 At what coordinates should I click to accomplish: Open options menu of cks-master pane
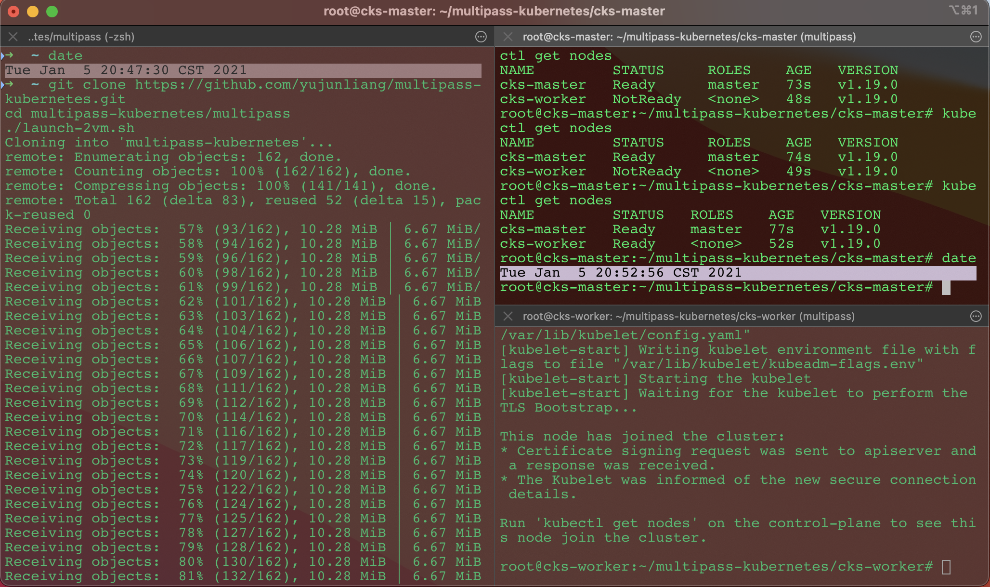coord(976,37)
